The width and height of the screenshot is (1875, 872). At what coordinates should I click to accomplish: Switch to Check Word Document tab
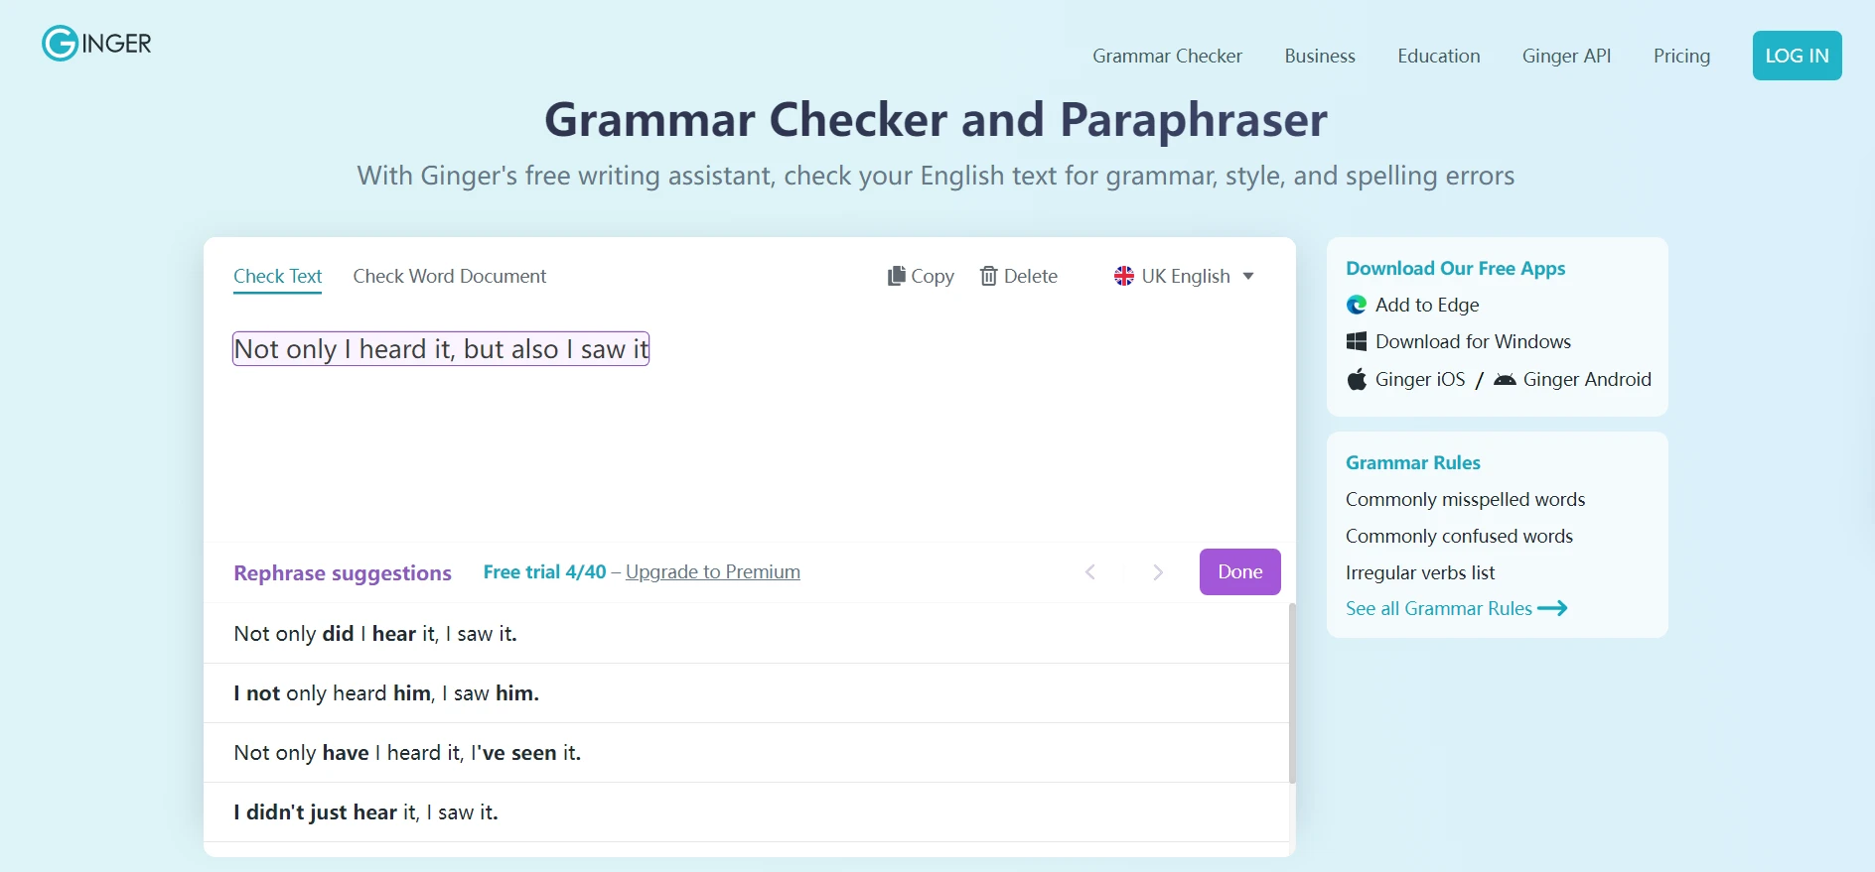450,276
